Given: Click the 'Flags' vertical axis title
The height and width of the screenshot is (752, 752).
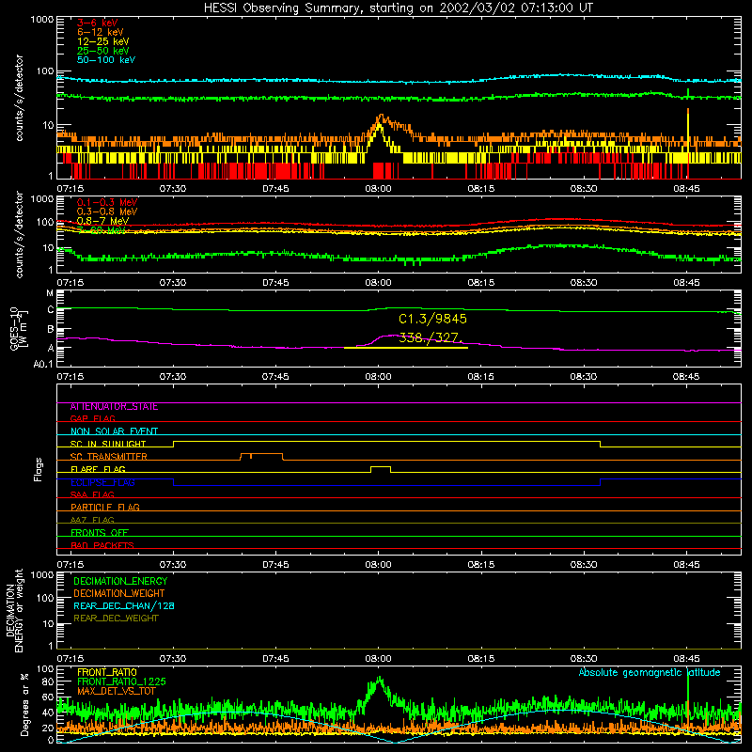Looking at the screenshot, I should (39, 469).
